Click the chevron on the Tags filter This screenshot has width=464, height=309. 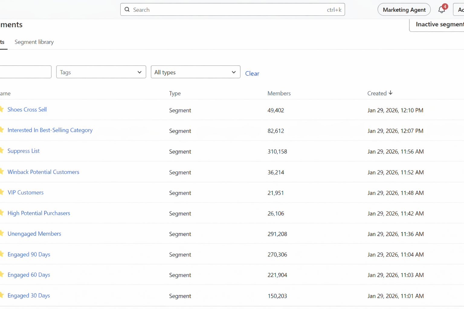(139, 72)
